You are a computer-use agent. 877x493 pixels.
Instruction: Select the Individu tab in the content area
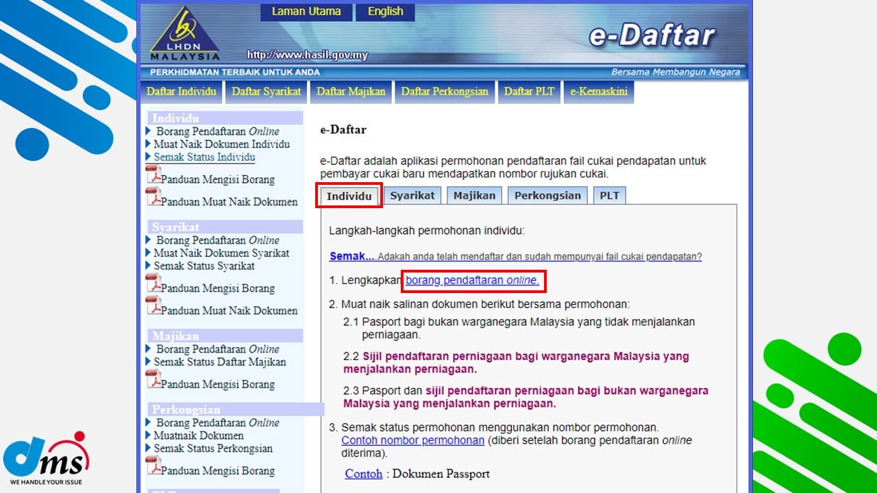pos(349,196)
